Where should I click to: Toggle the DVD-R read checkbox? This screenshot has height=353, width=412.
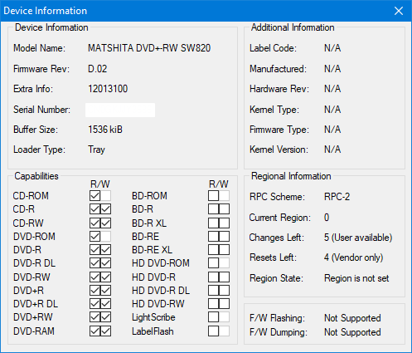pos(95,250)
